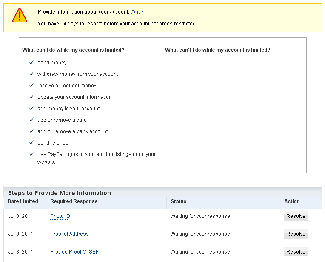Click the checkmark next to "add or remove a bank account"

click(x=31, y=131)
